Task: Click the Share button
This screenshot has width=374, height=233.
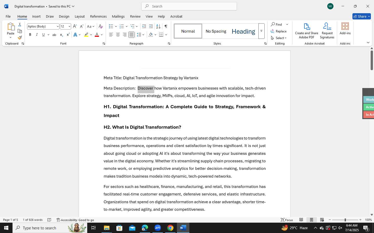Action: click(x=362, y=16)
